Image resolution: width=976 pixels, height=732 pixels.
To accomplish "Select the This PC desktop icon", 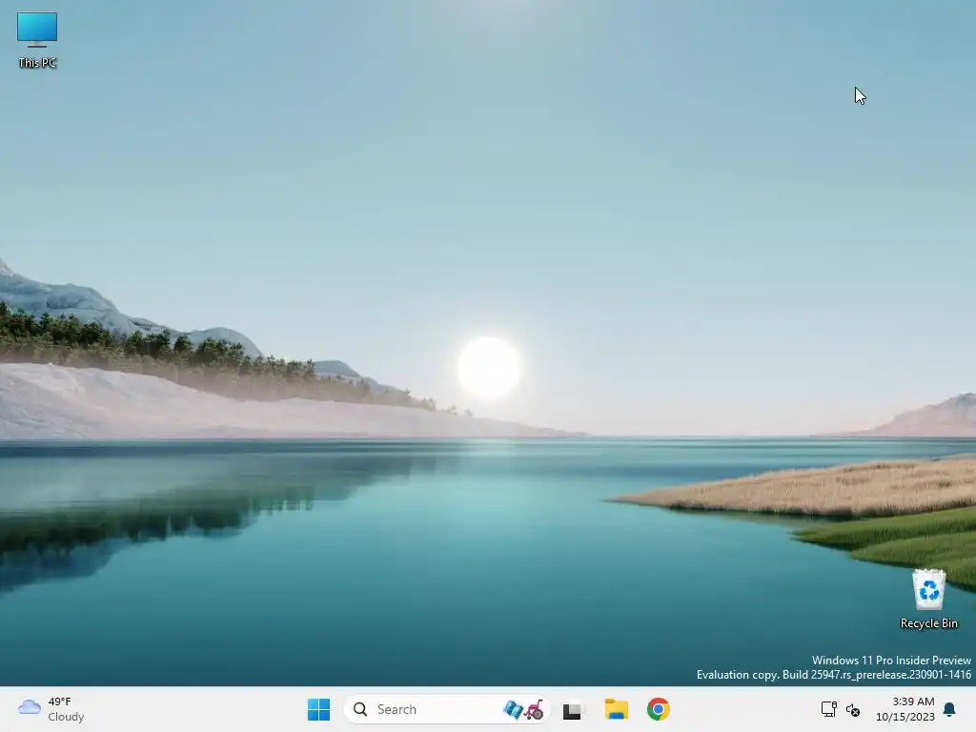I will tap(37, 40).
